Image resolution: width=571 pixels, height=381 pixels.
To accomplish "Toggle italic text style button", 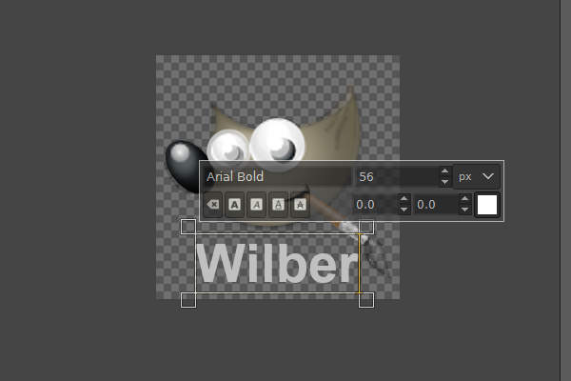I will point(256,205).
